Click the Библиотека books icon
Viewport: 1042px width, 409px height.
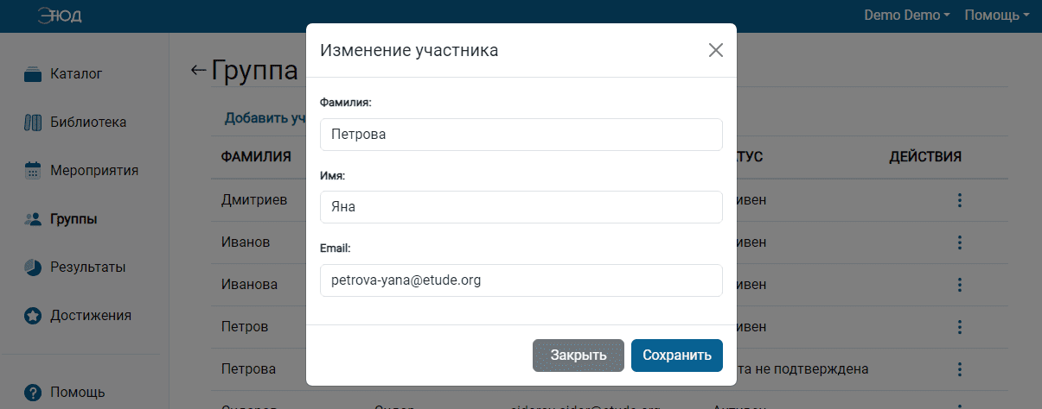[33, 123]
